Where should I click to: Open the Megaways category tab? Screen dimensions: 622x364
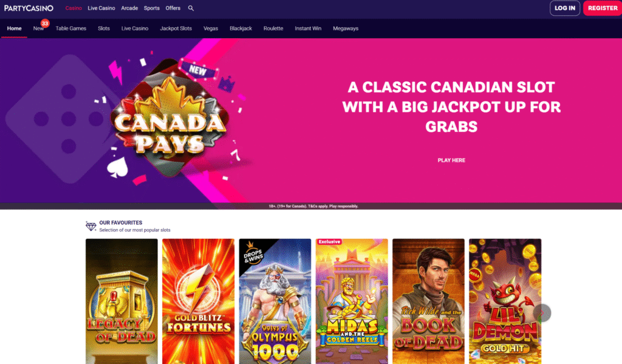coord(346,29)
